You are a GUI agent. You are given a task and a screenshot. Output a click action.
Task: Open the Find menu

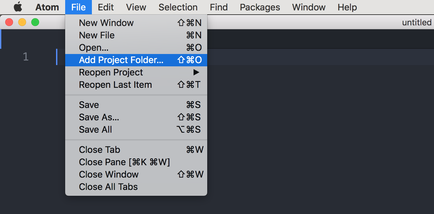[219, 7]
